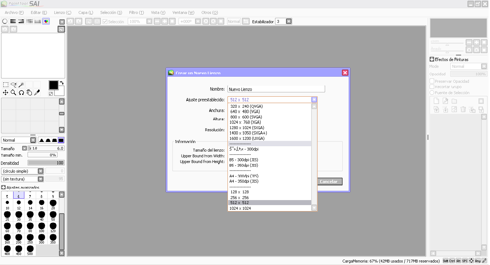Pick the 100 brush size preset

(x=41, y=228)
